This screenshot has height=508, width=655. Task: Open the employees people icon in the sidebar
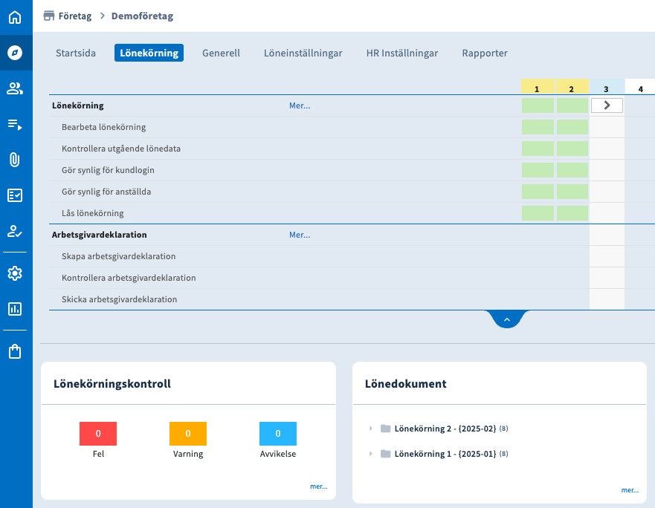click(15, 88)
